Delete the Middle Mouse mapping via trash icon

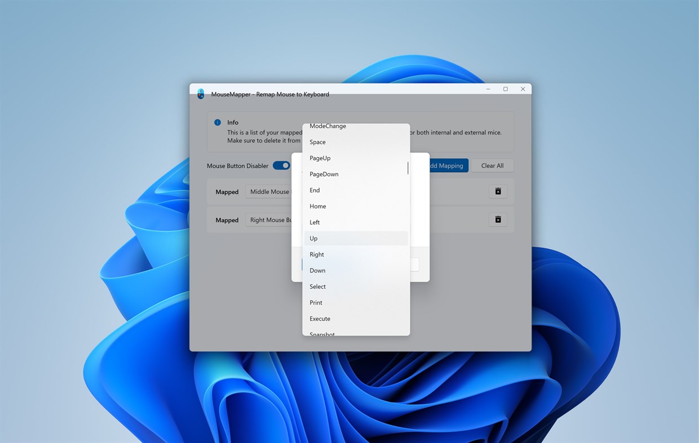point(498,191)
